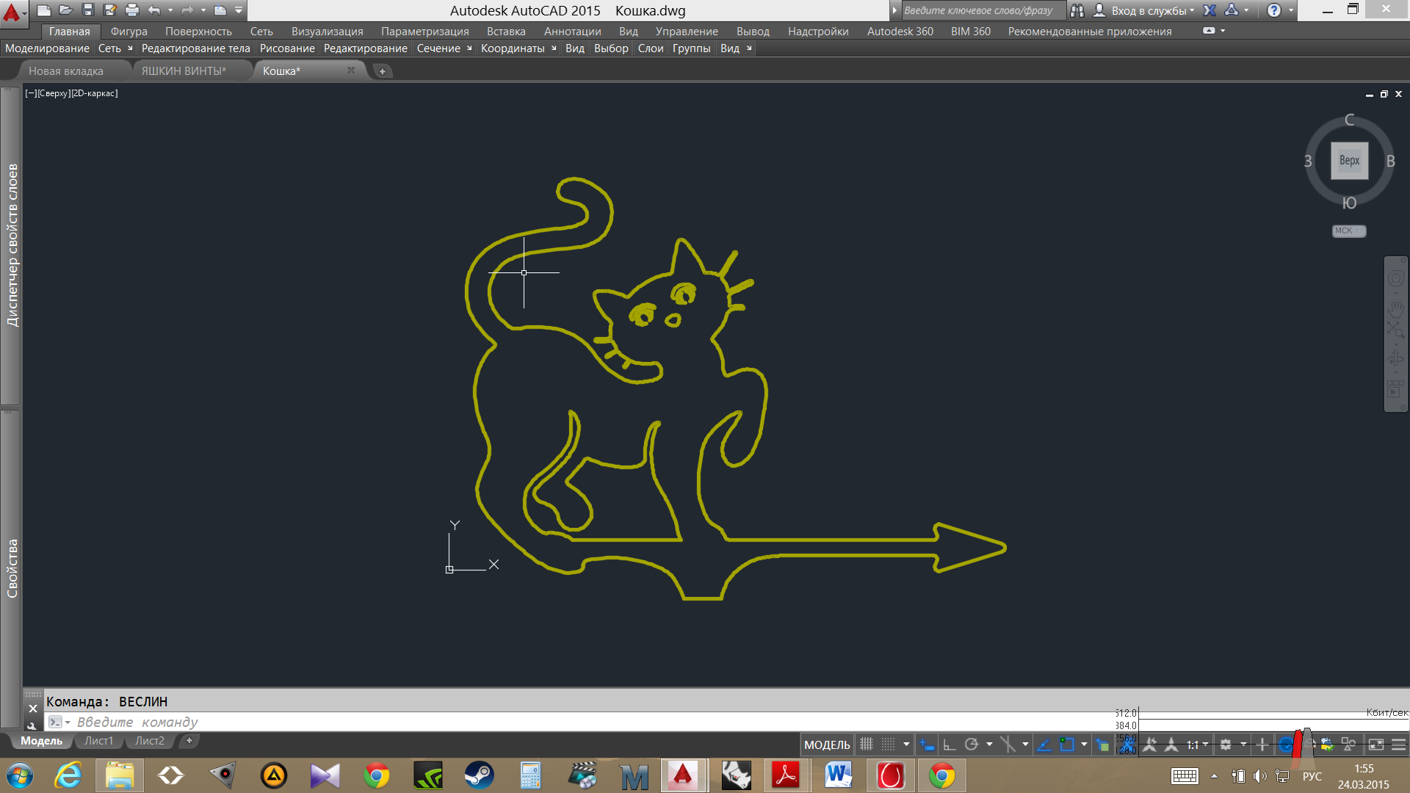Image resolution: width=1410 pixels, height=793 pixels.
Task: Click the Open file folder icon
Action: point(66,10)
